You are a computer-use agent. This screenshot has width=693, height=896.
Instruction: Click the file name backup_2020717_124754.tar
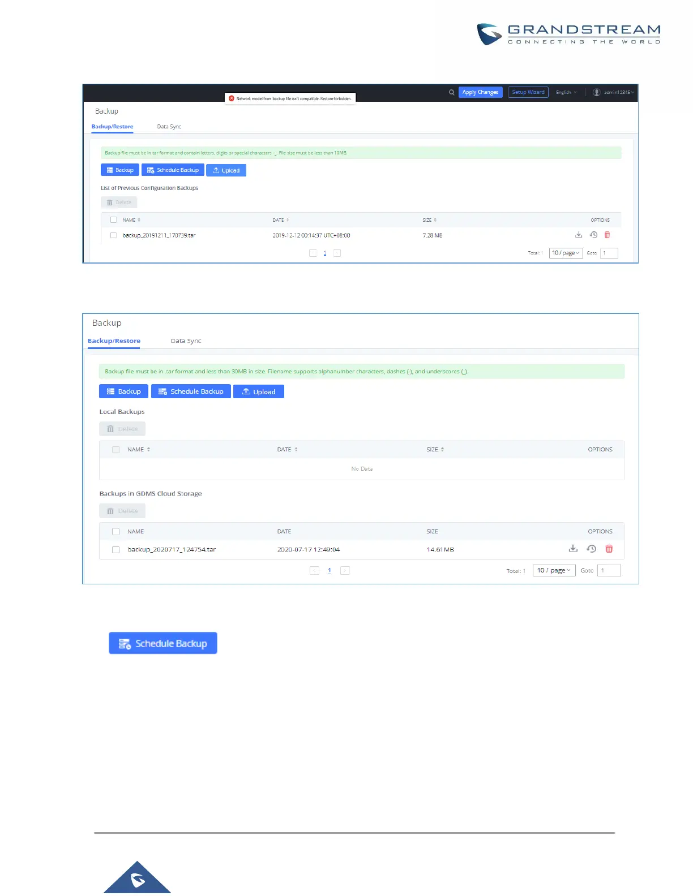click(x=172, y=549)
